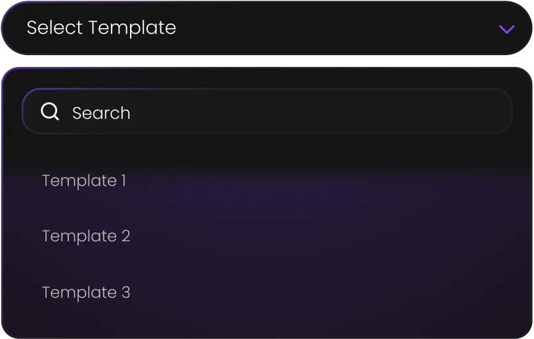Click the magnifying glass search icon

point(50,112)
